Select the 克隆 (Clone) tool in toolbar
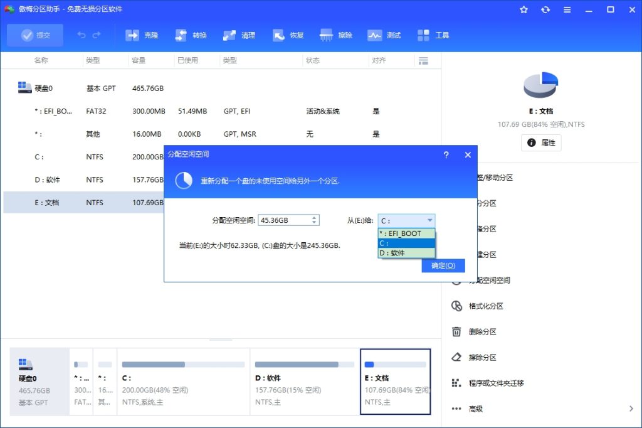Viewport: 642px width, 428px height. tap(142, 35)
